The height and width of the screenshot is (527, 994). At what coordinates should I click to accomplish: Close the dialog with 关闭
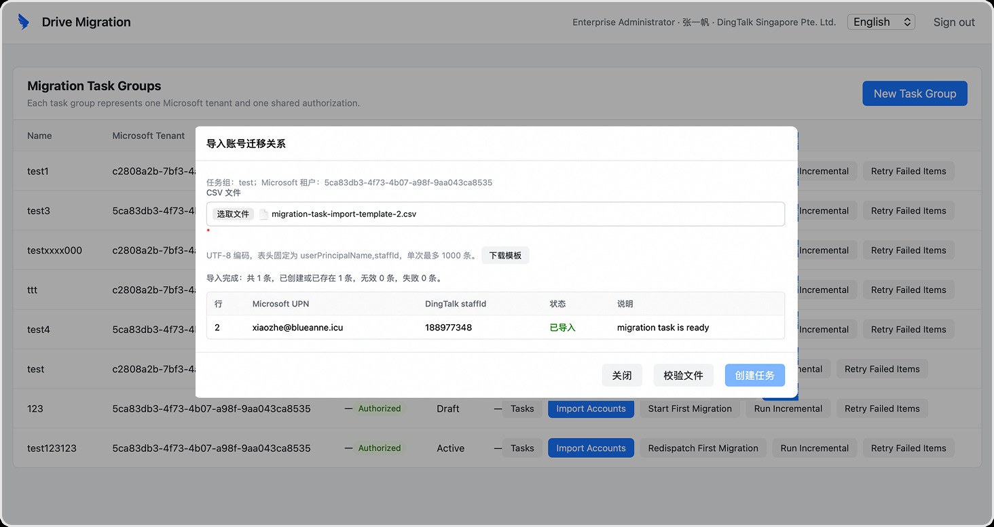point(622,375)
